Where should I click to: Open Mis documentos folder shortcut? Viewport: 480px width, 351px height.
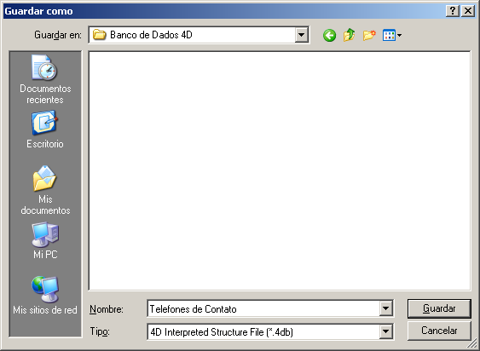point(45,190)
